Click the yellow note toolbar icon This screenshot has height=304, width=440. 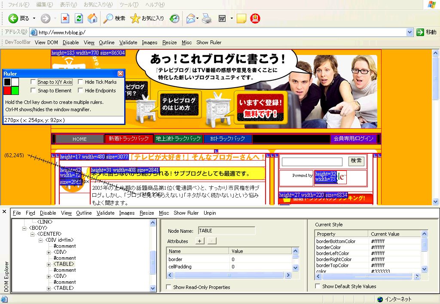point(241,18)
